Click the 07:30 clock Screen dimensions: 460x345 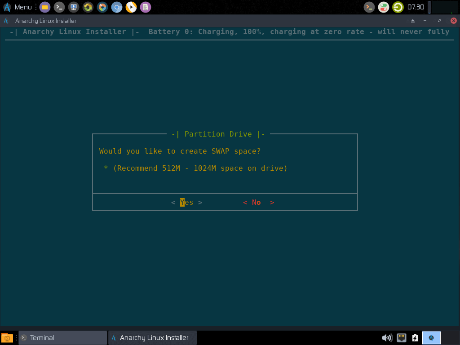point(416,7)
